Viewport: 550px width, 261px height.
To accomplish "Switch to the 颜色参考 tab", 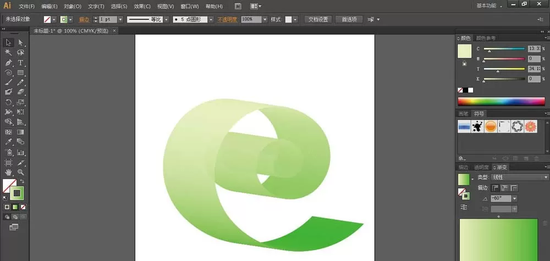I will [486, 38].
